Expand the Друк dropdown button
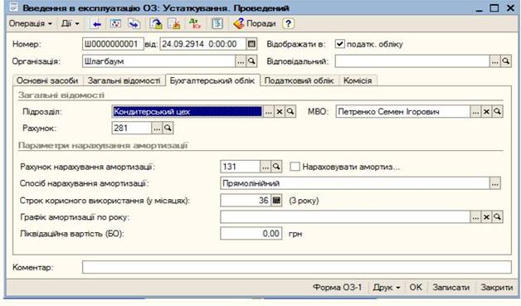Image resolution: width=521 pixels, height=306 pixels. coord(387,288)
